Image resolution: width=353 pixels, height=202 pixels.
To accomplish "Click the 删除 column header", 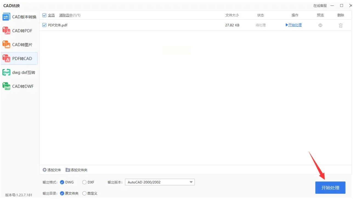I will click(x=341, y=15).
